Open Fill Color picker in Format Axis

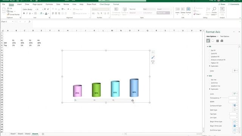[x=235, y=71]
